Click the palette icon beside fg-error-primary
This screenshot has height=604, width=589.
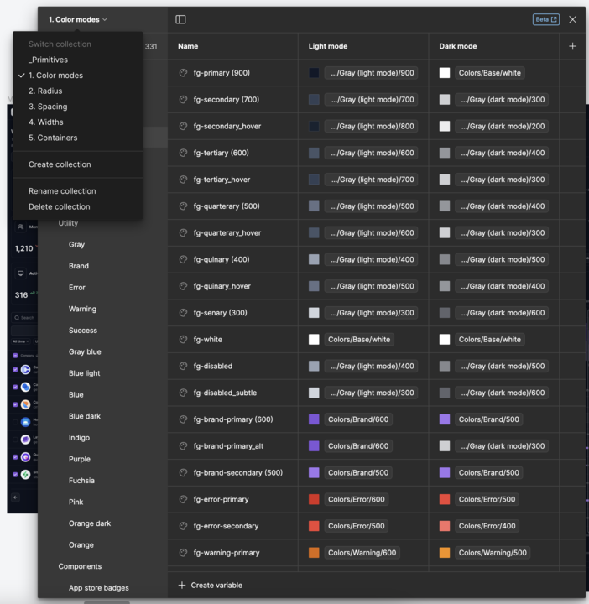pos(184,499)
